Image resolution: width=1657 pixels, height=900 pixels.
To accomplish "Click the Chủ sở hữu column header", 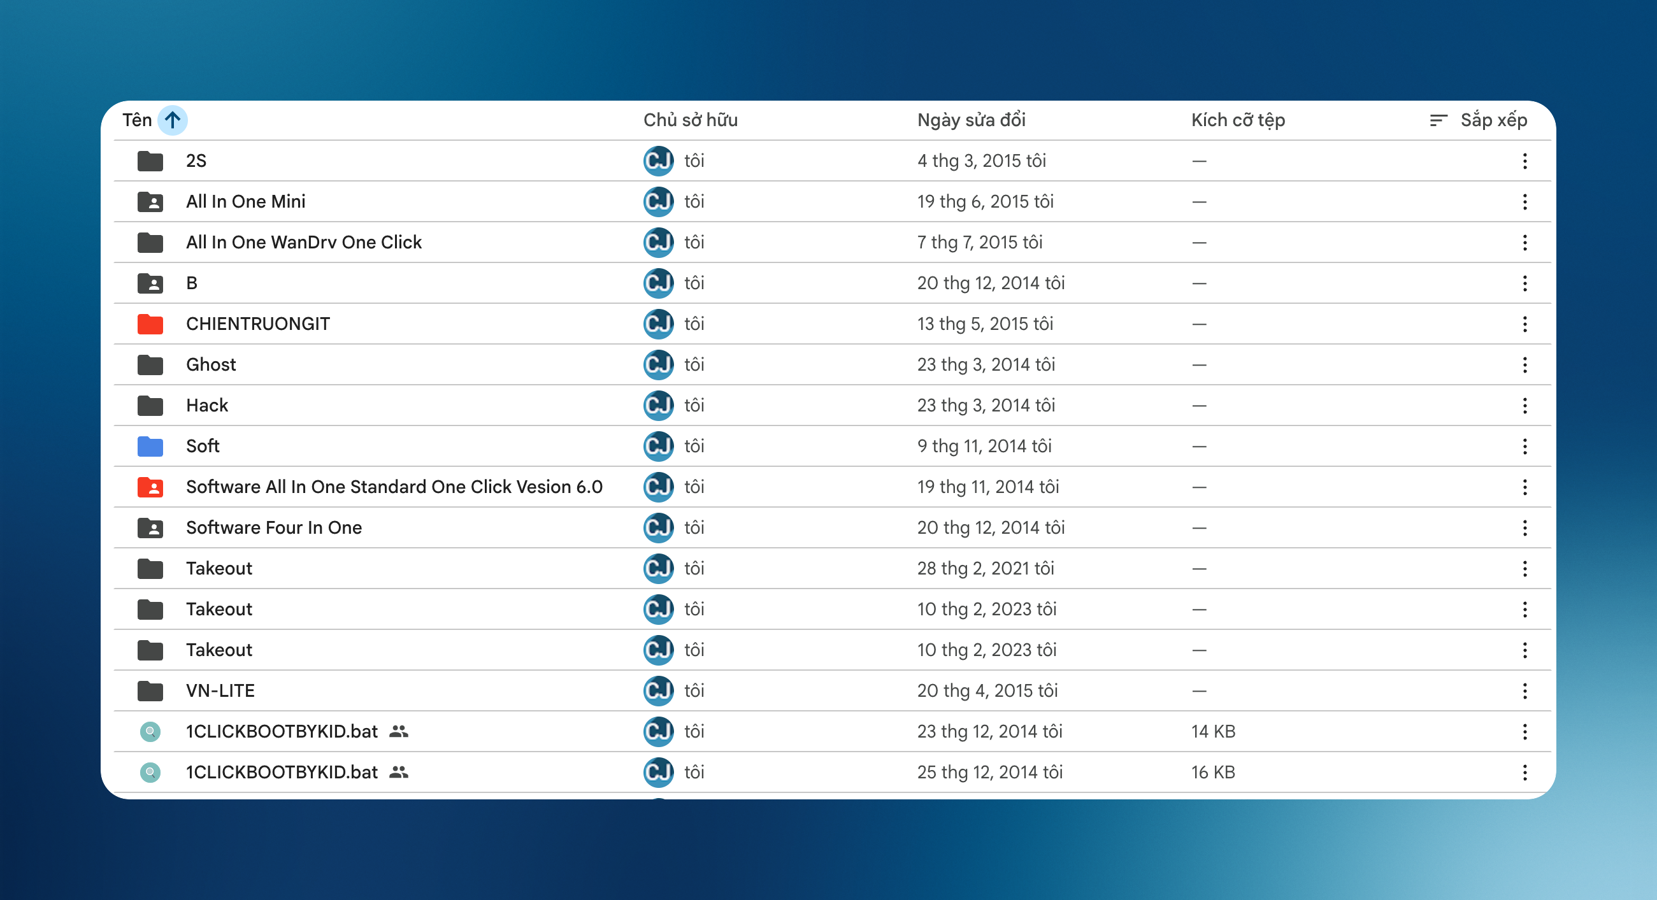I will pyautogui.click(x=690, y=120).
